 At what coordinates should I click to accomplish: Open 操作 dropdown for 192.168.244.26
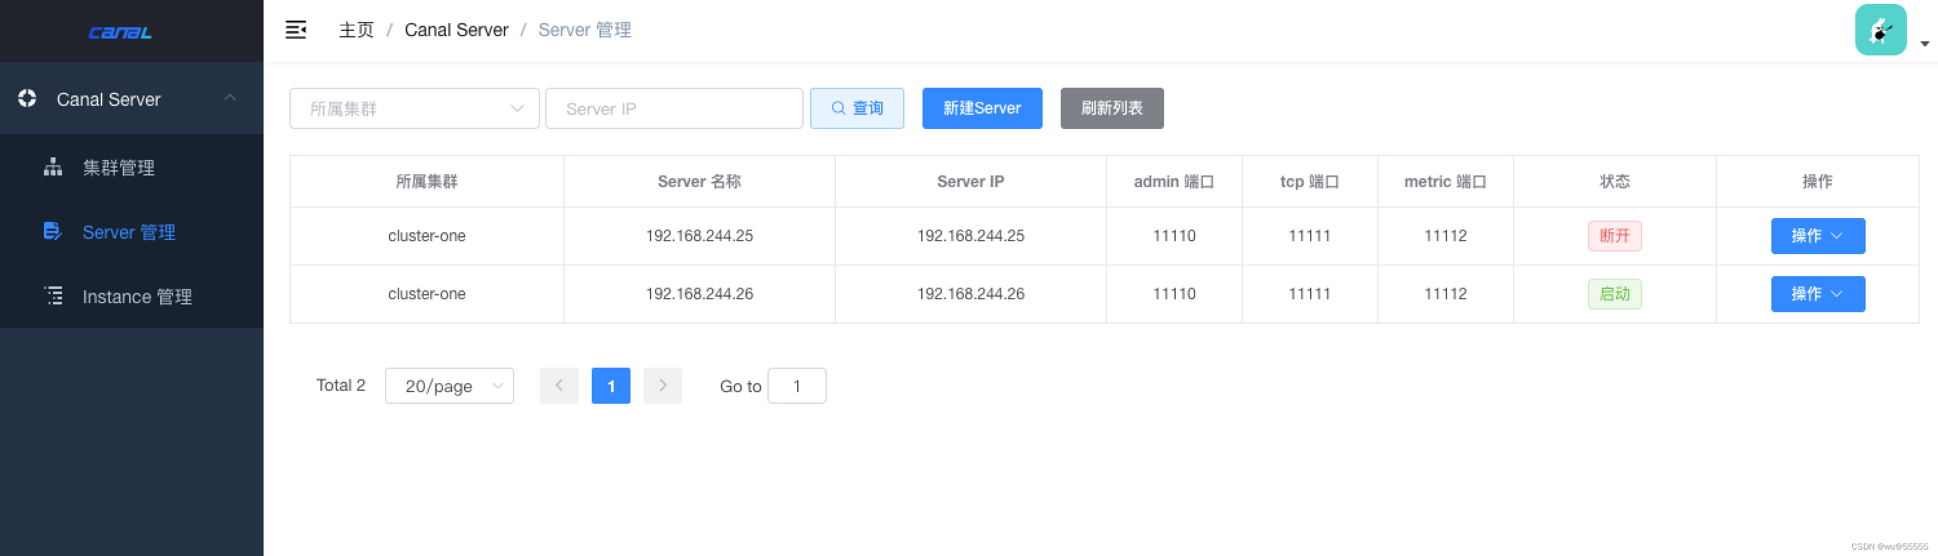pyautogui.click(x=1818, y=293)
